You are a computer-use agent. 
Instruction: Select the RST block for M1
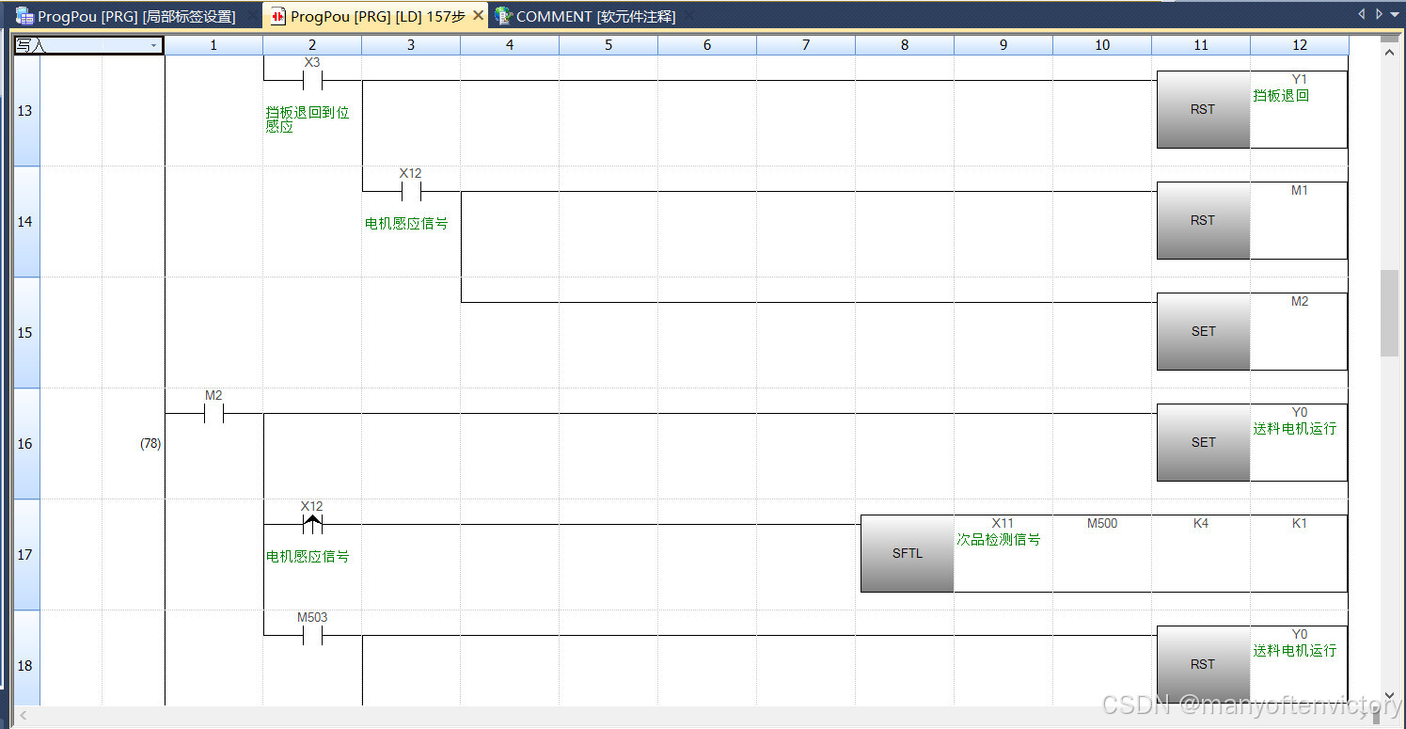(x=1203, y=220)
